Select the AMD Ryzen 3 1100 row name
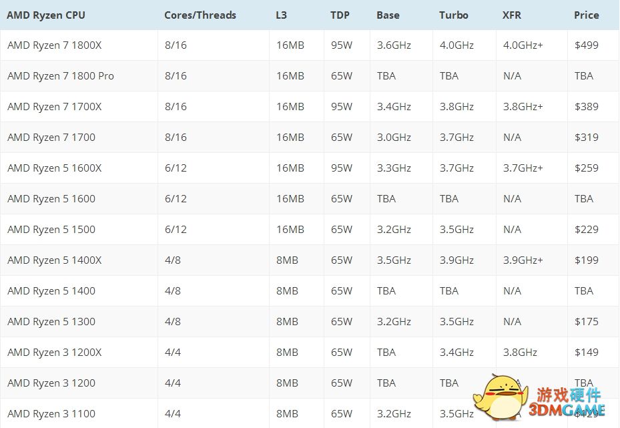 (x=51, y=414)
